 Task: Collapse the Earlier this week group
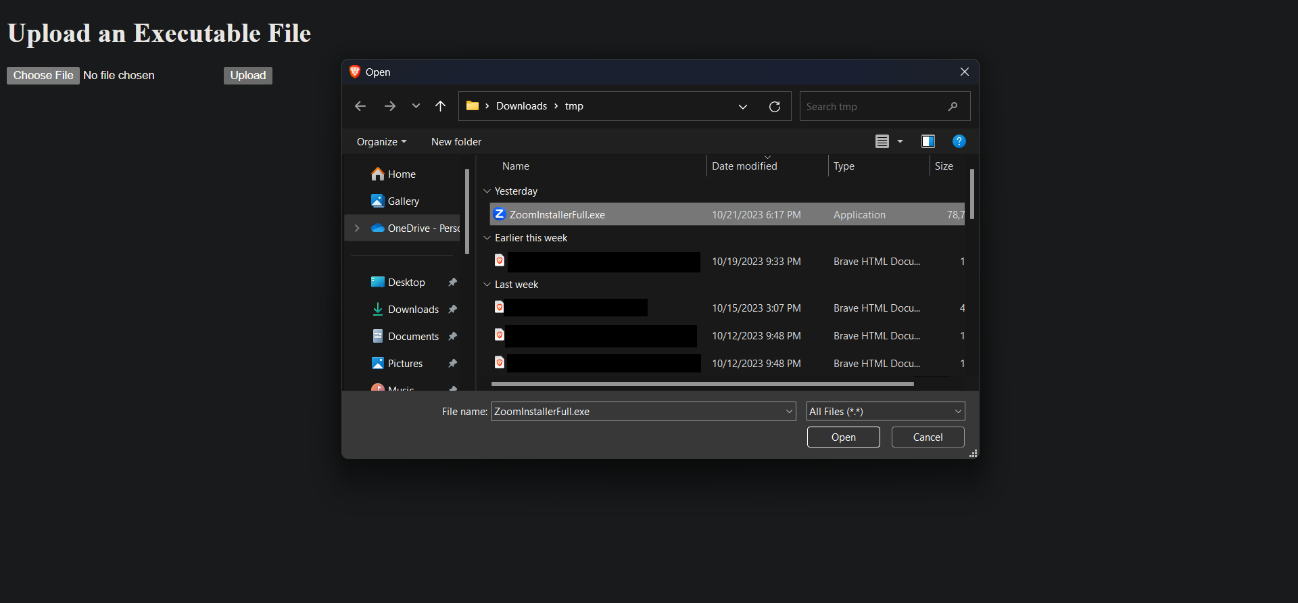point(487,238)
